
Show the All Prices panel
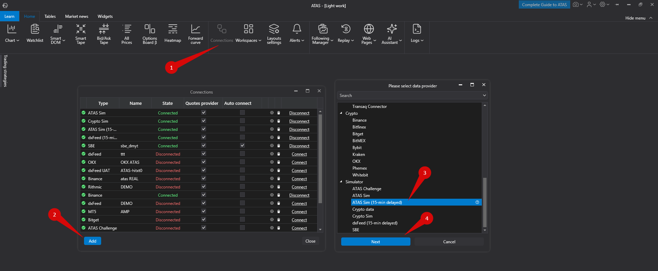[127, 34]
